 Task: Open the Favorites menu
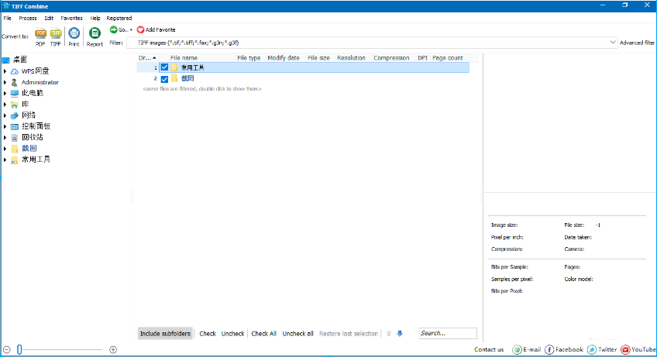pyautogui.click(x=71, y=18)
